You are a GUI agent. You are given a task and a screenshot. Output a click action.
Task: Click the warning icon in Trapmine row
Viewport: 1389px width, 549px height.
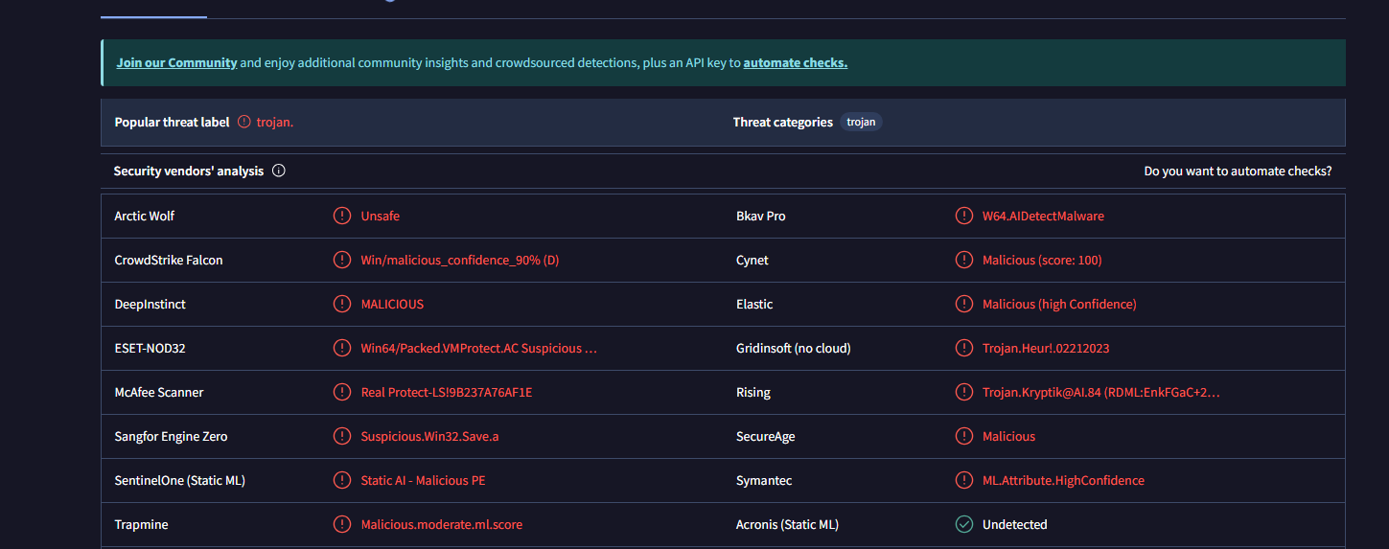(341, 524)
